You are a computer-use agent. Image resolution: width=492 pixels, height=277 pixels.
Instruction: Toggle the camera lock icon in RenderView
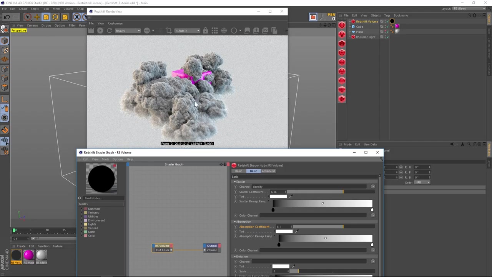[205, 31]
